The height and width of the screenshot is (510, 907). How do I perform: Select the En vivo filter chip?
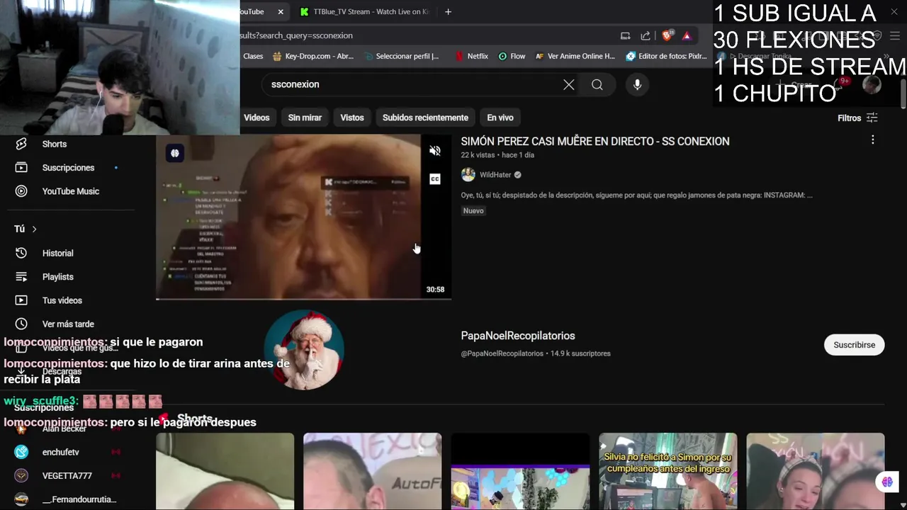tap(500, 118)
